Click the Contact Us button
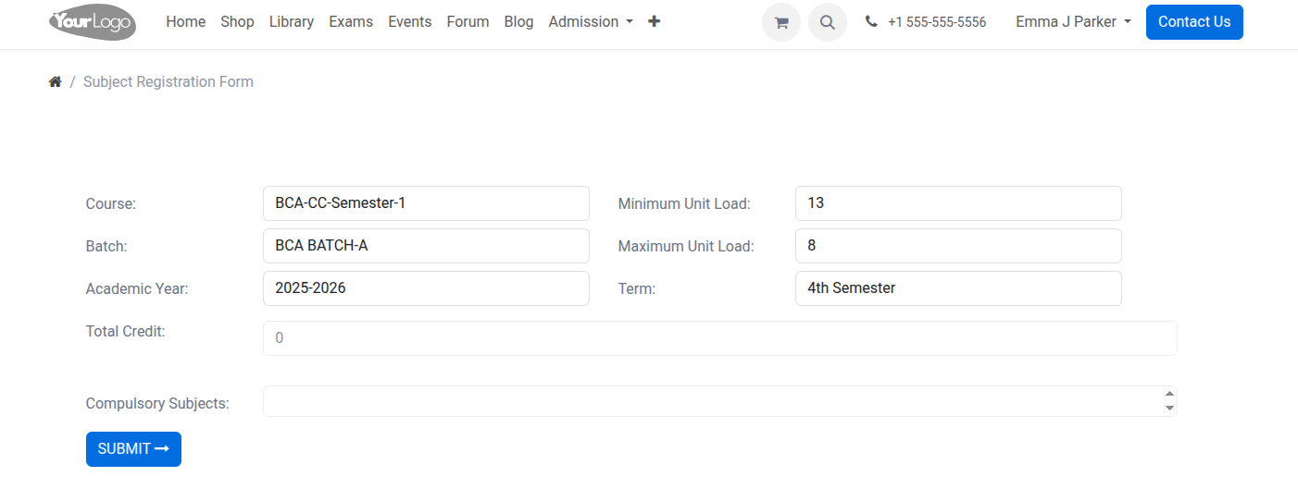 [x=1194, y=22]
